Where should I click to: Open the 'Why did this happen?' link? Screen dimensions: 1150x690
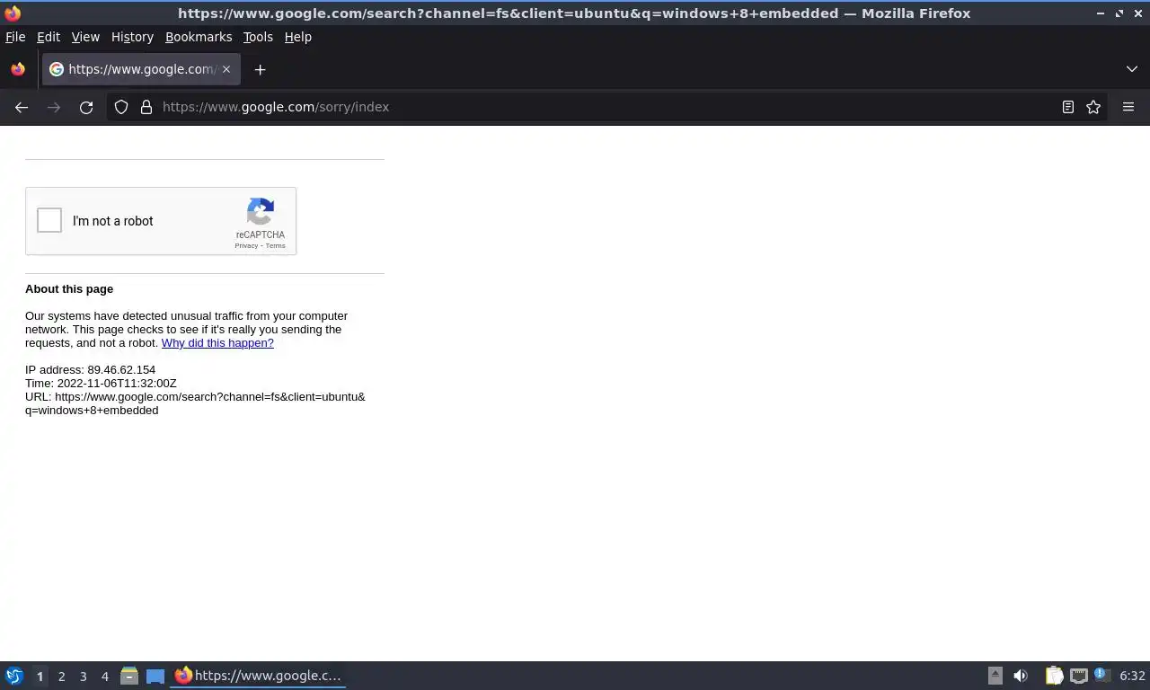(x=217, y=342)
